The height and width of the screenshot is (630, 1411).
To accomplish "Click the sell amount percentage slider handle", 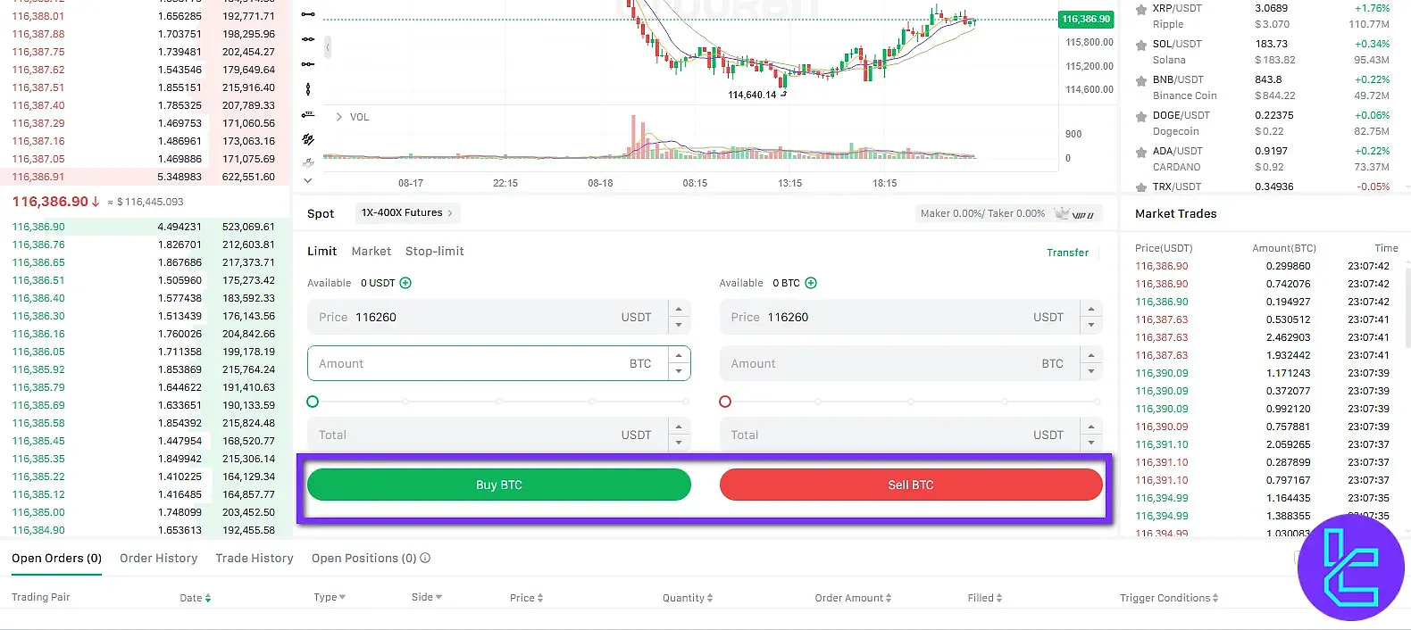I will pos(725,402).
